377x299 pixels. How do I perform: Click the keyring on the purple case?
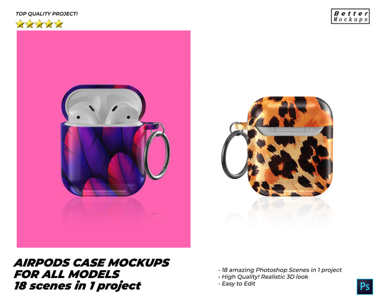(x=157, y=154)
